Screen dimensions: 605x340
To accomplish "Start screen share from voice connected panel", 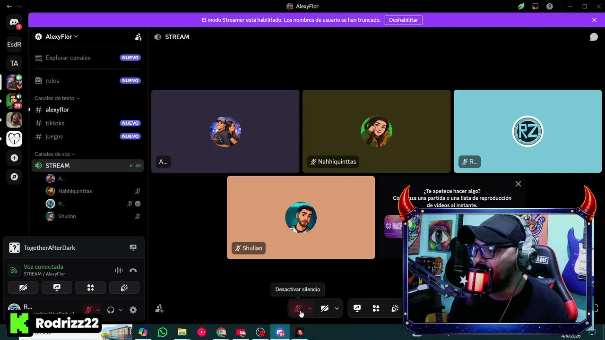I will click(57, 287).
